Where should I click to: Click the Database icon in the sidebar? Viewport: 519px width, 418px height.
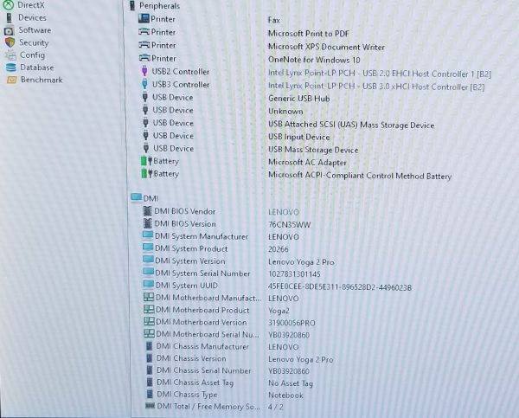coord(10,68)
